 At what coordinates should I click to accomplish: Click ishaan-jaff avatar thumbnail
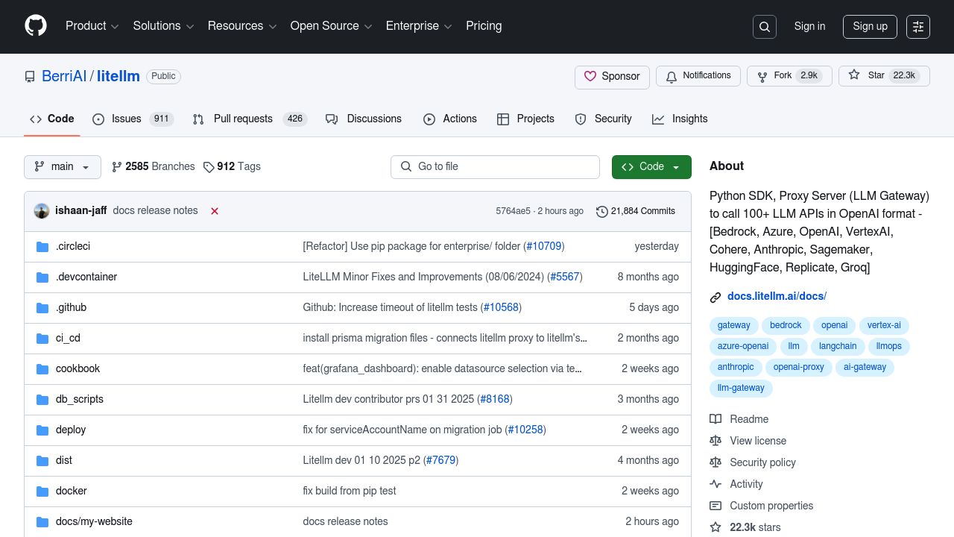42,211
